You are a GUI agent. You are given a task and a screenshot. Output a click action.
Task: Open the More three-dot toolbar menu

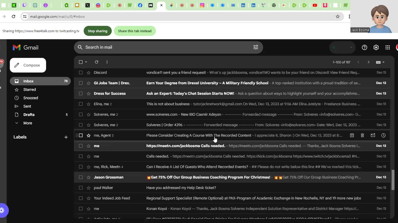coord(107,62)
